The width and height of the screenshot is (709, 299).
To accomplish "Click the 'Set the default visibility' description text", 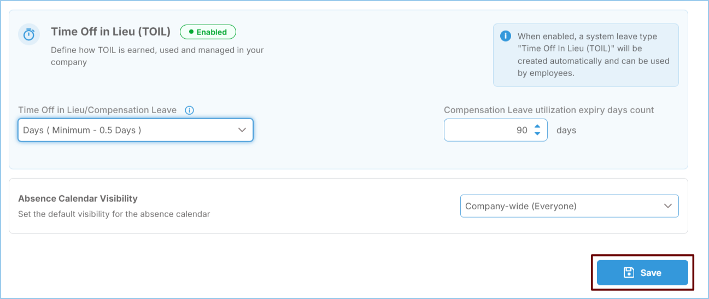I will click(x=114, y=214).
